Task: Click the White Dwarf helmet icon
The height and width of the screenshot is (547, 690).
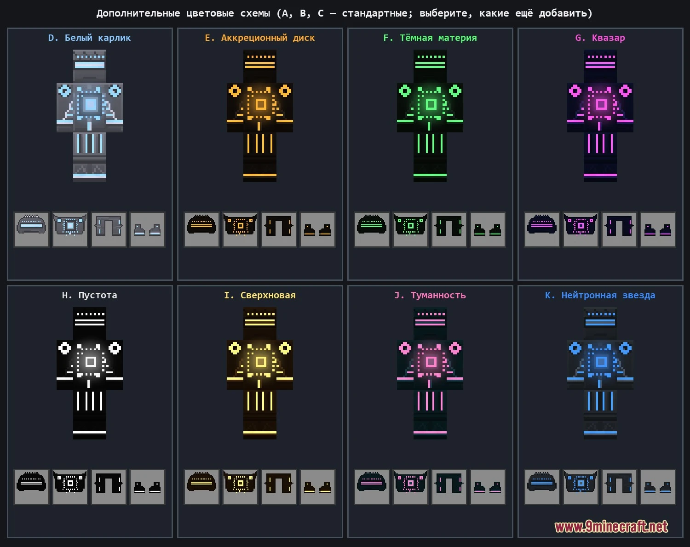Action: point(31,229)
